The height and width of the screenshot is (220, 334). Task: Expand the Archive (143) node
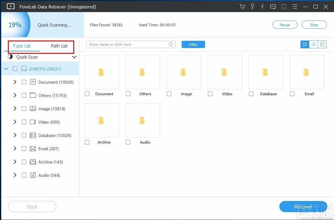coord(15,162)
